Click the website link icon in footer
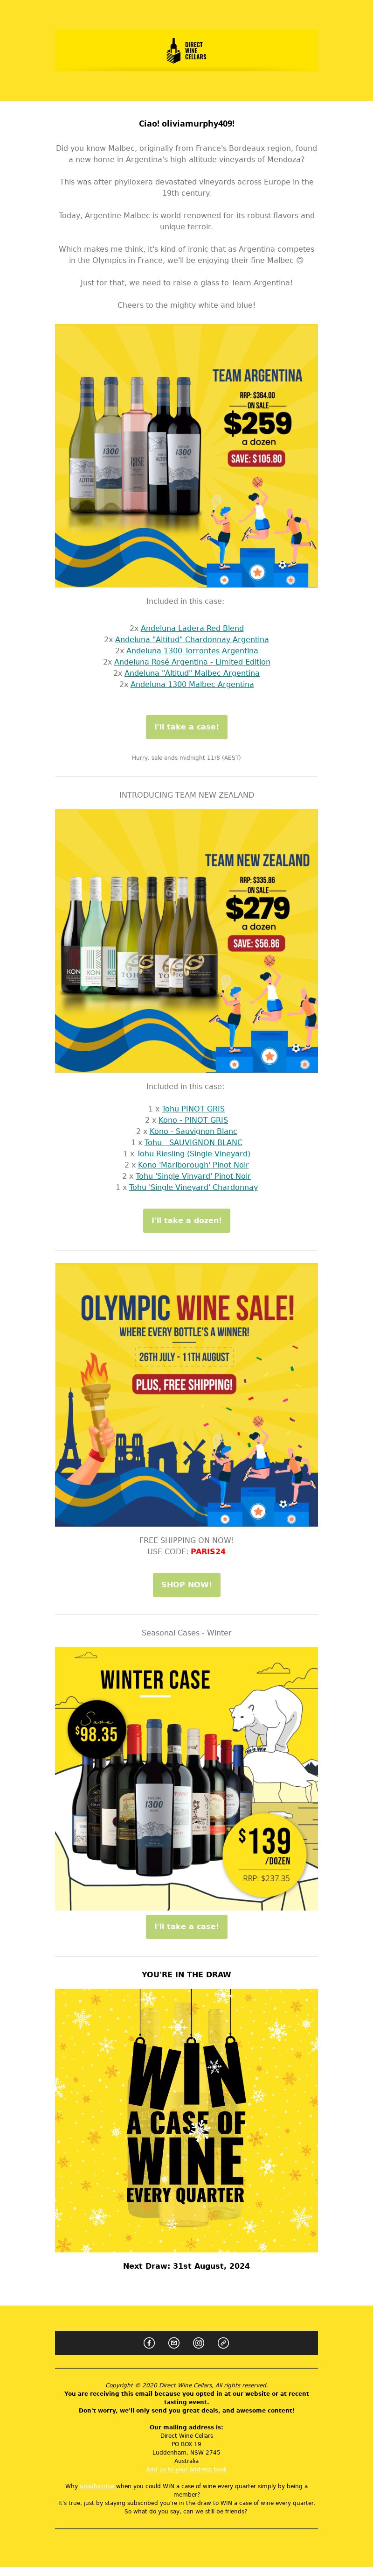 point(223,2343)
